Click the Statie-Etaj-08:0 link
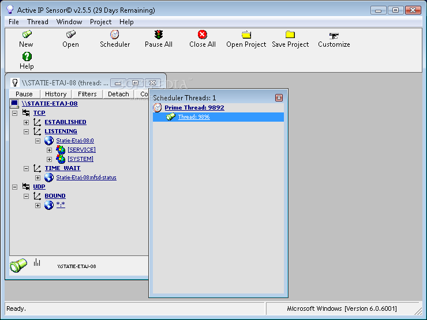427x320 pixels. 75,141
